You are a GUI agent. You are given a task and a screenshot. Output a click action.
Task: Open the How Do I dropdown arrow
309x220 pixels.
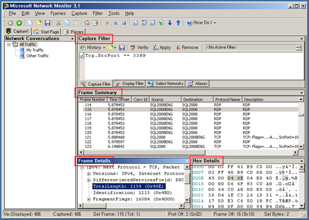click(215, 23)
